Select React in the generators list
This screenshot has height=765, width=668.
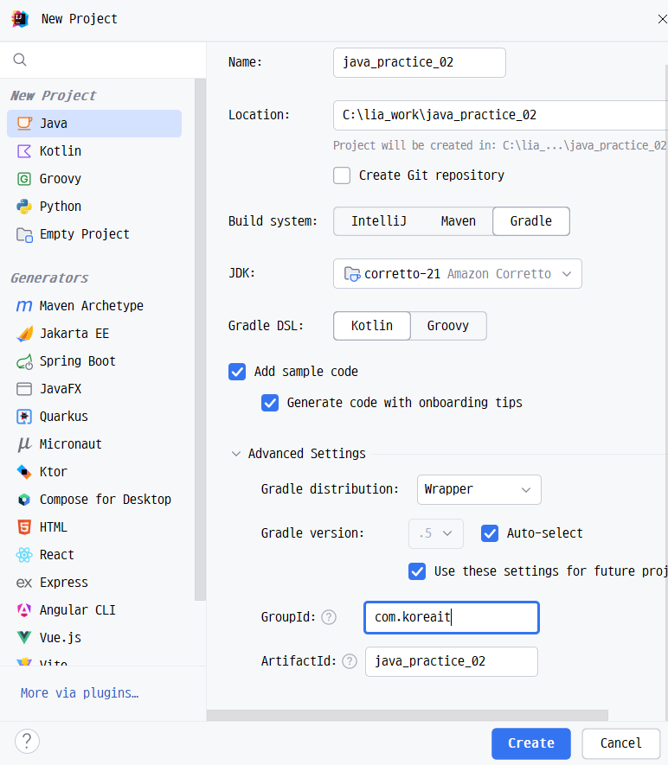[x=94, y=555]
